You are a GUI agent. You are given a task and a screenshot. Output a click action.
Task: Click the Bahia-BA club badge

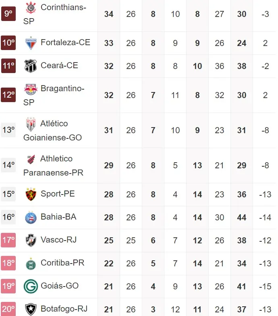pyautogui.click(x=31, y=217)
